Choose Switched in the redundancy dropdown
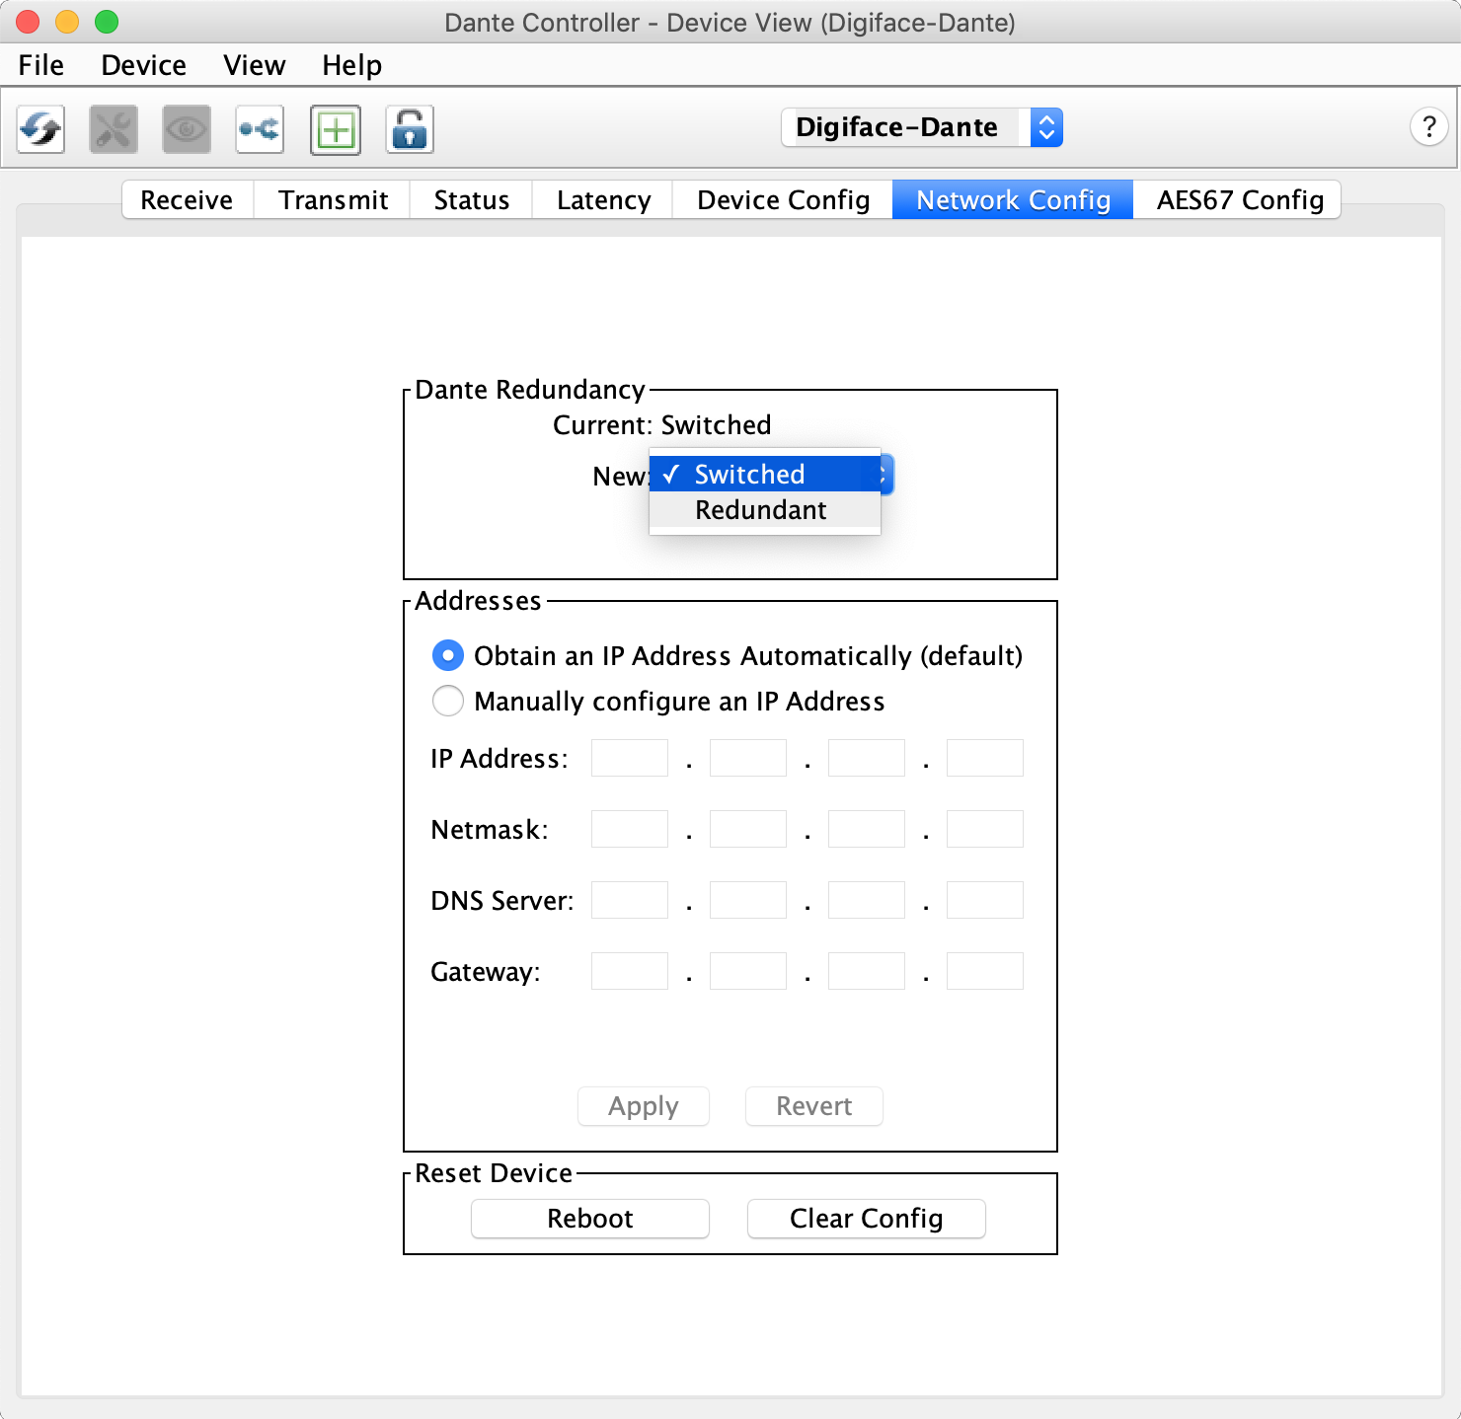 749,475
